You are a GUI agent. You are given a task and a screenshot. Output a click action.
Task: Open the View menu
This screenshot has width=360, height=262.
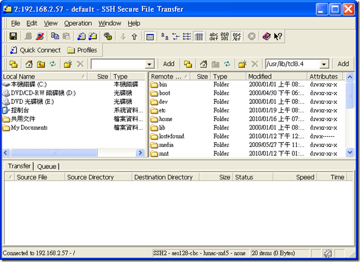click(x=50, y=23)
